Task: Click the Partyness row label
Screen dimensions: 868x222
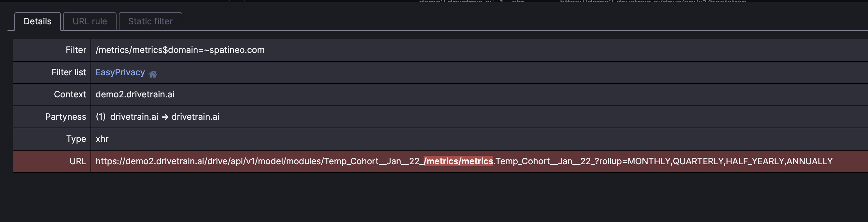Action: [65, 117]
